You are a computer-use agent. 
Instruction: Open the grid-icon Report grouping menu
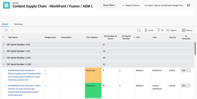click(x=188, y=30)
